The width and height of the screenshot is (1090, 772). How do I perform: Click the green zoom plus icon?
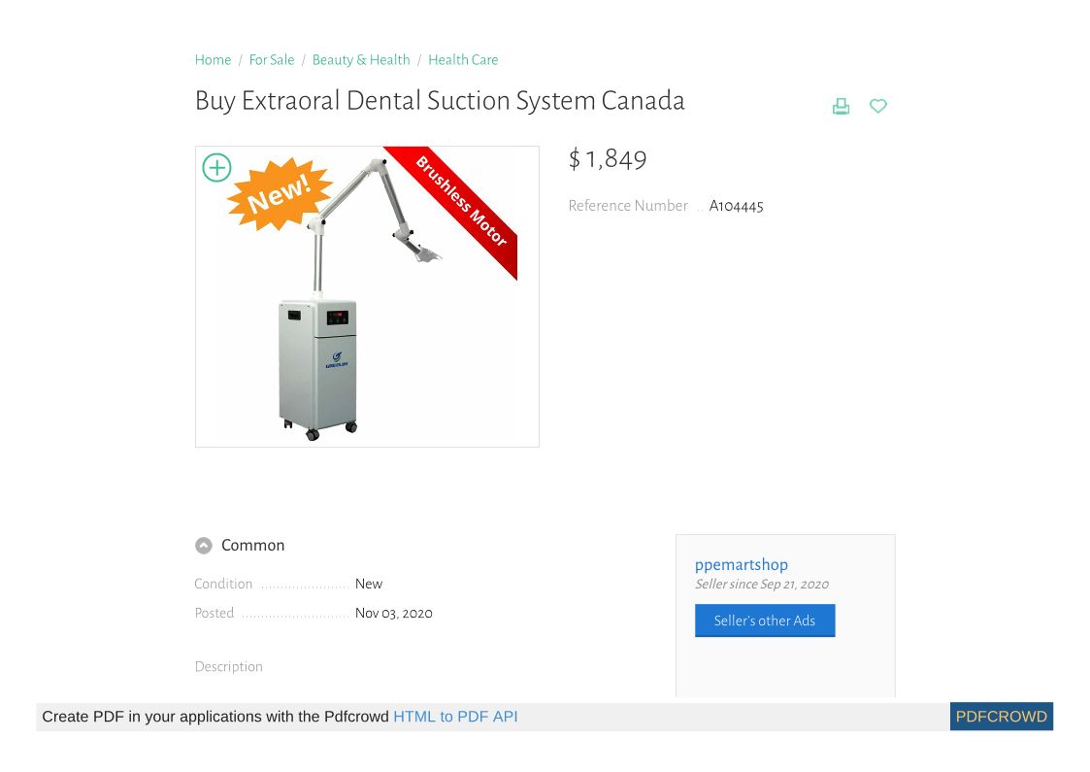click(x=216, y=168)
